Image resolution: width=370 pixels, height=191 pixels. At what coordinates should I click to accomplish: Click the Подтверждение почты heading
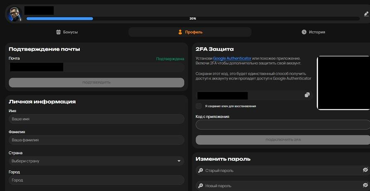(44, 49)
